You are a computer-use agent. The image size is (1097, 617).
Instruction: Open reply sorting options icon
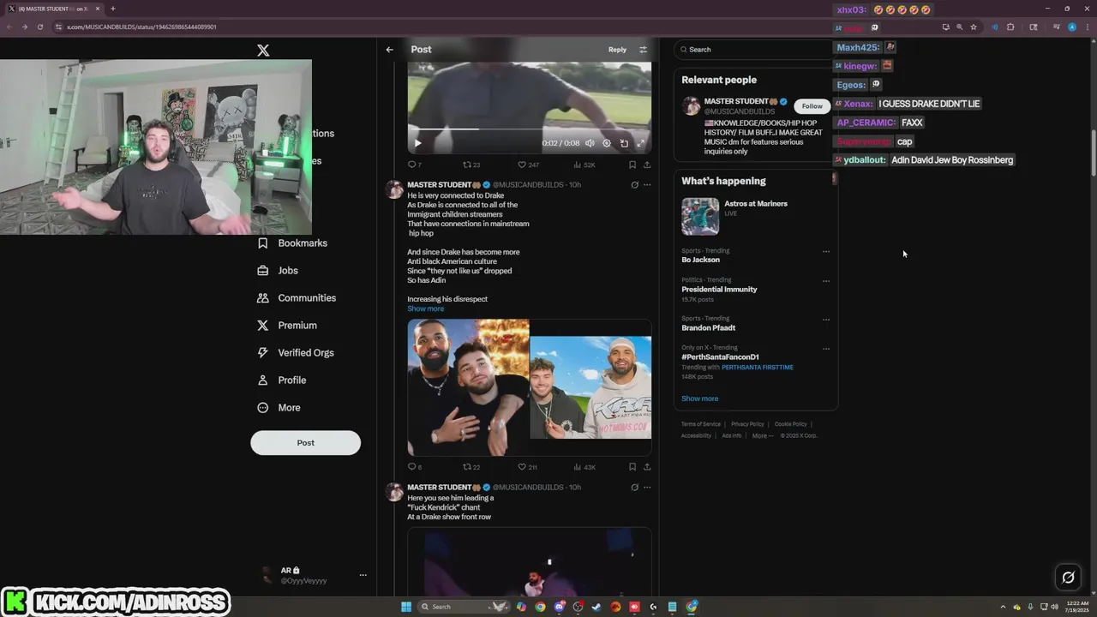[x=643, y=50]
